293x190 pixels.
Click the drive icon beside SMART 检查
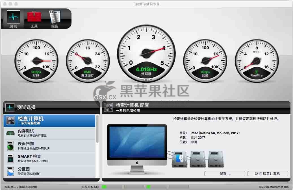pyautogui.click(x=10, y=159)
